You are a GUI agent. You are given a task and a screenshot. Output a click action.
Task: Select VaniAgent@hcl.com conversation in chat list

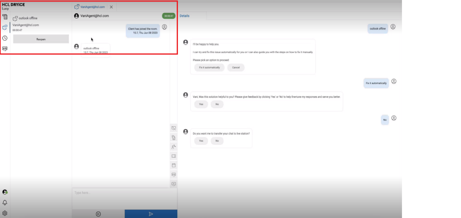[x=26, y=25]
